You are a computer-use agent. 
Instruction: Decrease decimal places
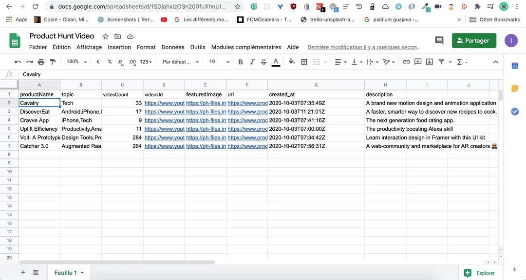click(x=120, y=62)
